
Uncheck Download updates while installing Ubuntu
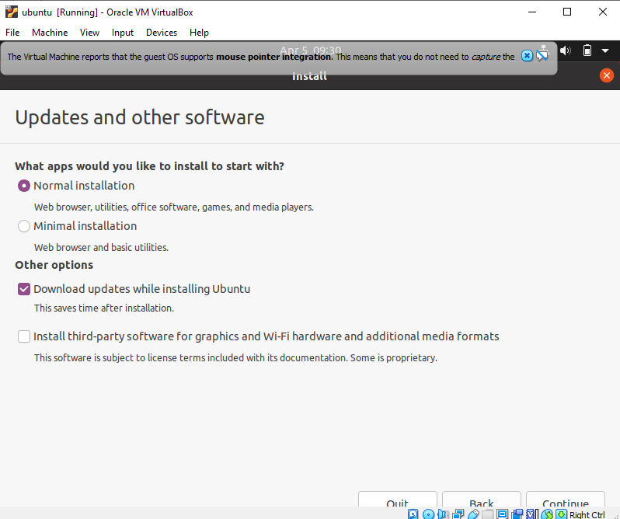(24, 289)
